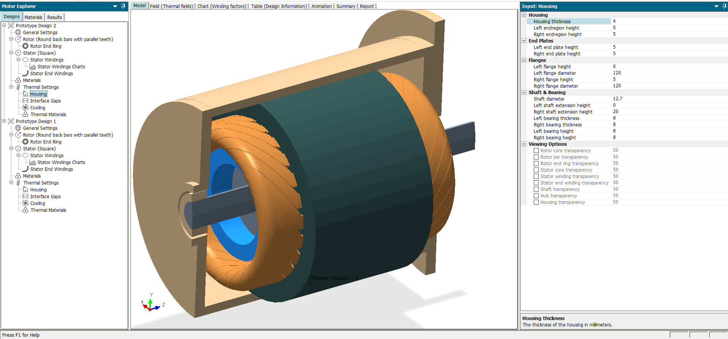This screenshot has width=728, height=339.
Task: Open the Results tab in Motor Explorer
Action: click(x=55, y=17)
